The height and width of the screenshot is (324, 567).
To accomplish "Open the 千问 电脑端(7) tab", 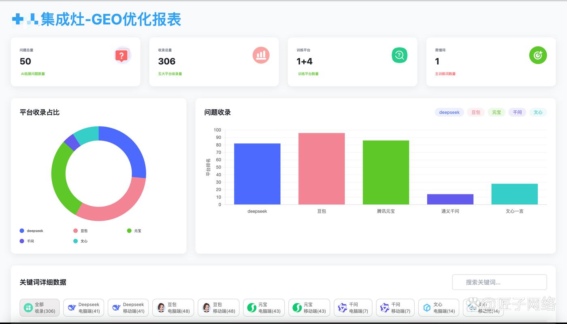I will tap(353, 308).
